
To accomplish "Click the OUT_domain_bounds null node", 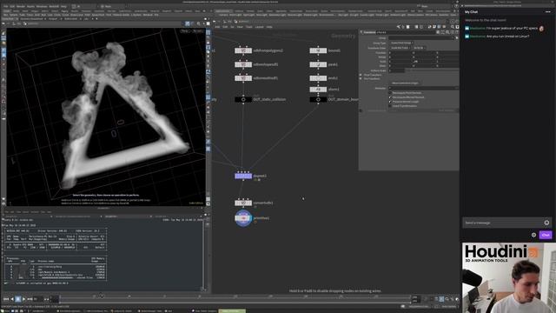I will point(318,100).
